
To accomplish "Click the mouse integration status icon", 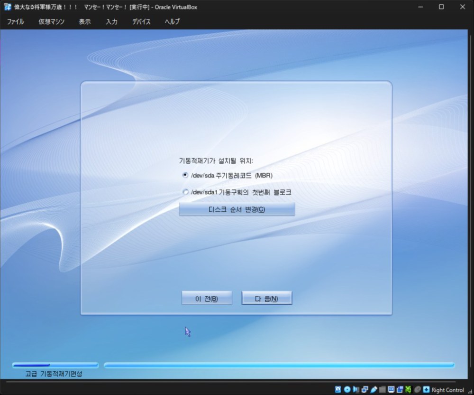I will tap(418, 389).
